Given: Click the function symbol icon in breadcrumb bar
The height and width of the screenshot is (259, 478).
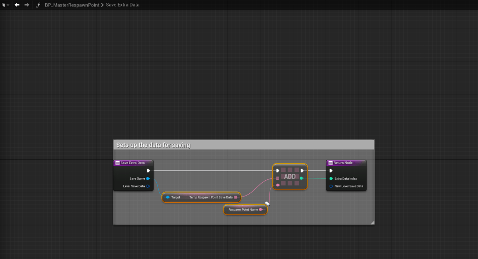Looking at the screenshot, I should pos(38,5).
